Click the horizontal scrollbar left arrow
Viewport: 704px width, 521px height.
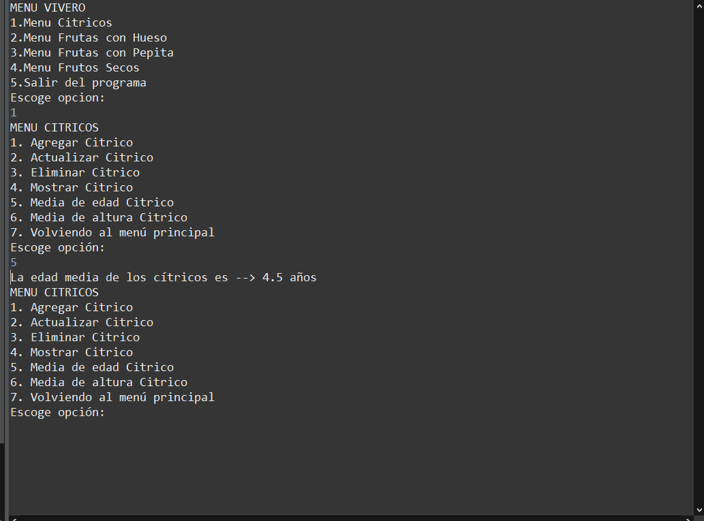pyautogui.click(x=14, y=518)
